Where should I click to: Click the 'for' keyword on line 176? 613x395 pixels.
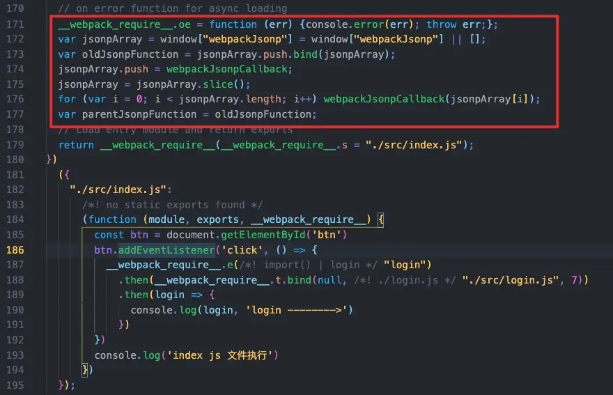(68, 100)
